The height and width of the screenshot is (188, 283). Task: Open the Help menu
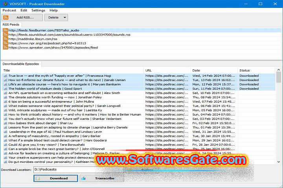pyautogui.click(x=53, y=10)
